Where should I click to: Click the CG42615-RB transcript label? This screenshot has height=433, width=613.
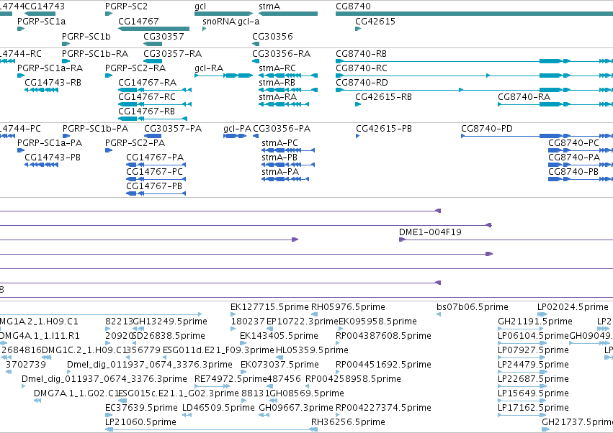coord(383,97)
